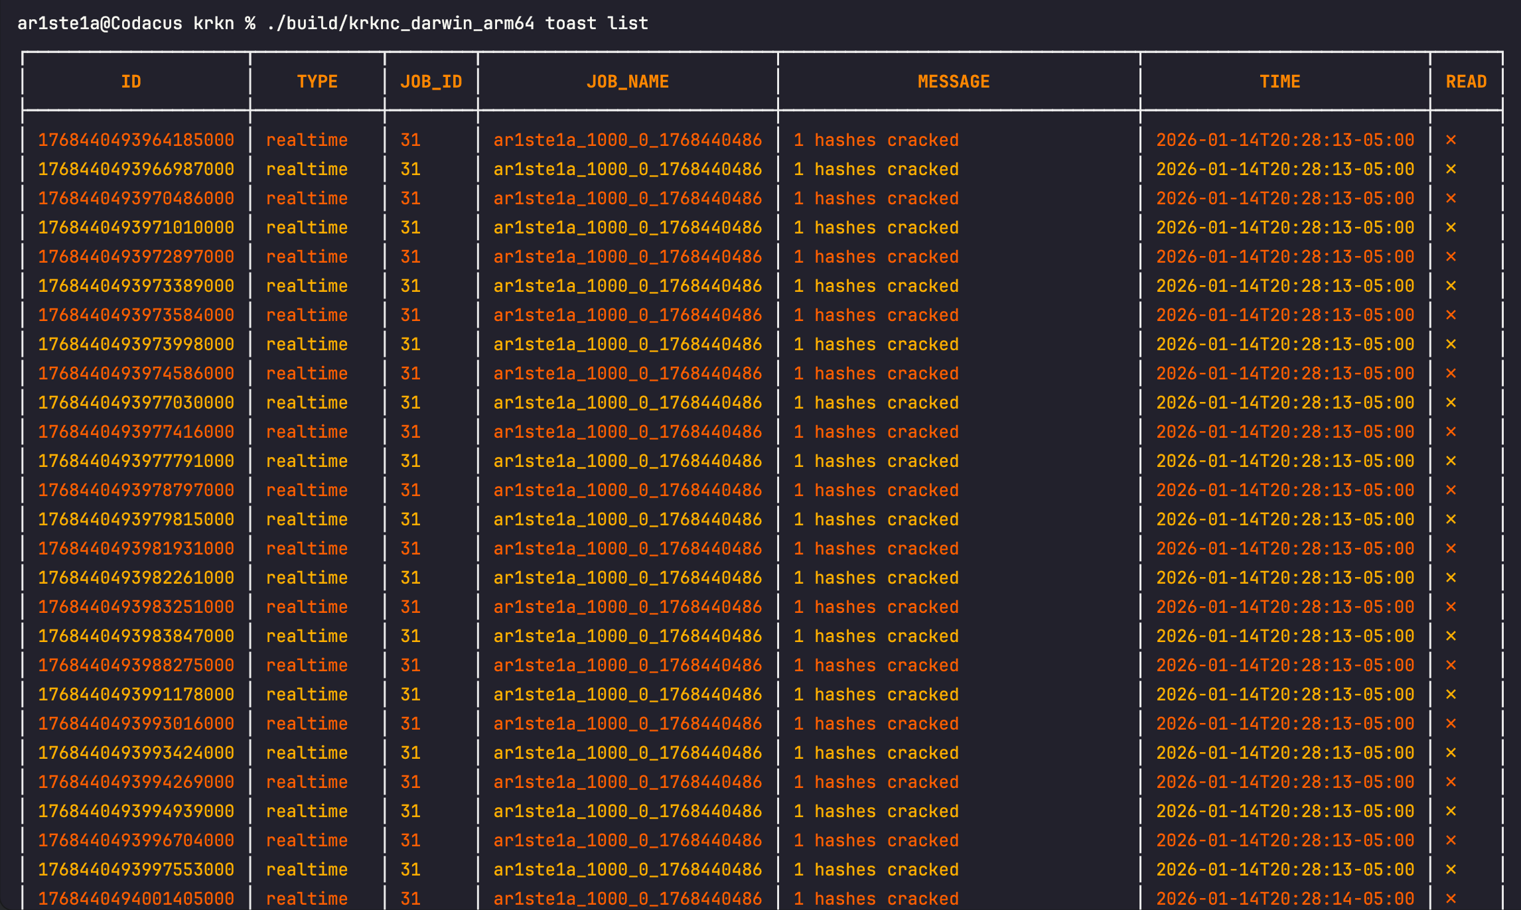Viewport: 1521px width, 910px height.
Task: Click the ID column header
Action: (x=131, y=82)
